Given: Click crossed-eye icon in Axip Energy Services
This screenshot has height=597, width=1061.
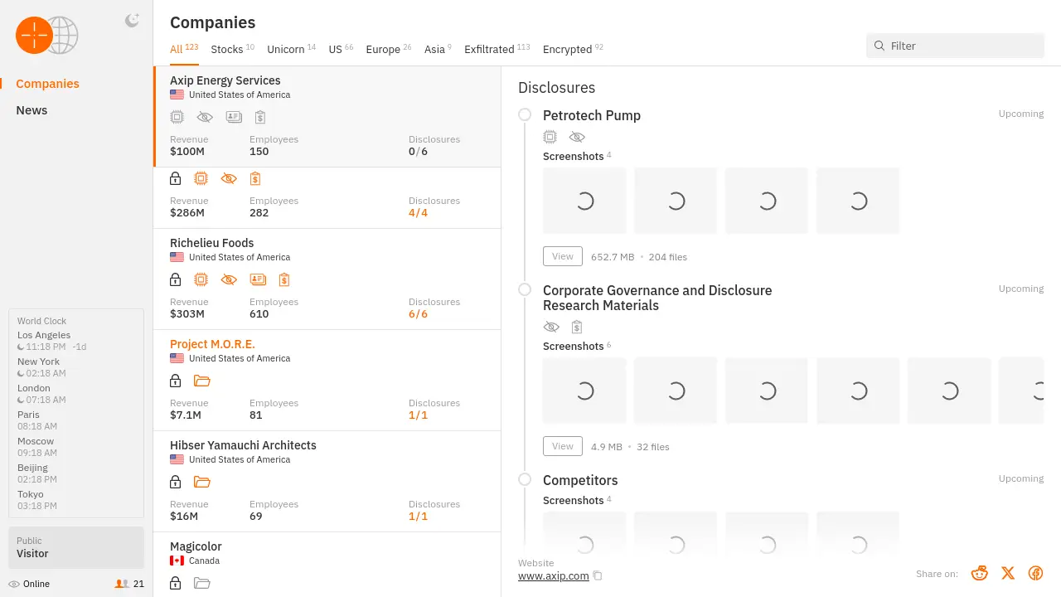Looking at the screenshot, I should tap(205, 117).
